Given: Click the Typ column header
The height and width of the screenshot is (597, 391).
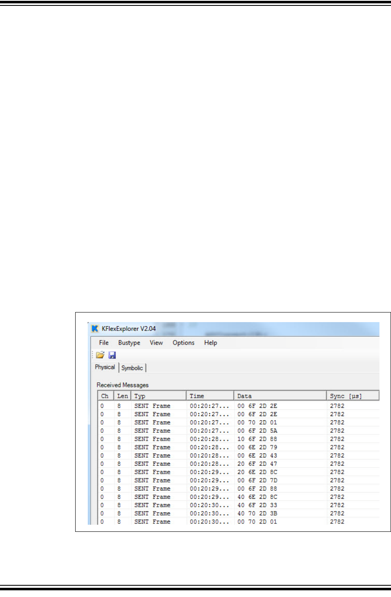Looking at the screenshot, I should pyautogui.click(x=159, y=396).
